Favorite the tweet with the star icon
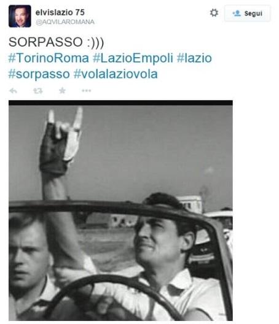The image size is (279, 324). coord(62,90)
